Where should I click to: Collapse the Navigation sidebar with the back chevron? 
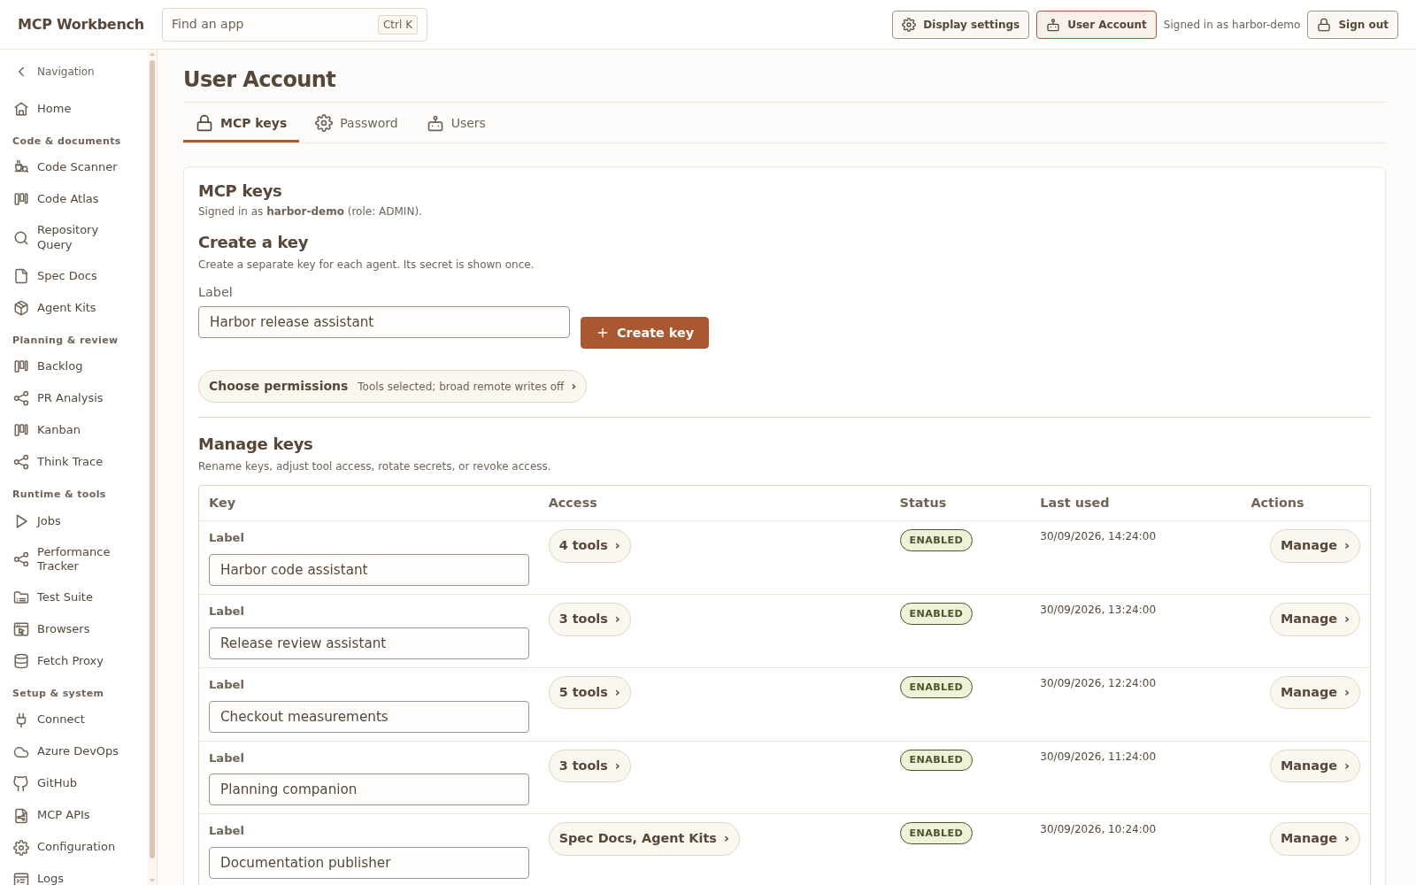[x=21, y=72]
